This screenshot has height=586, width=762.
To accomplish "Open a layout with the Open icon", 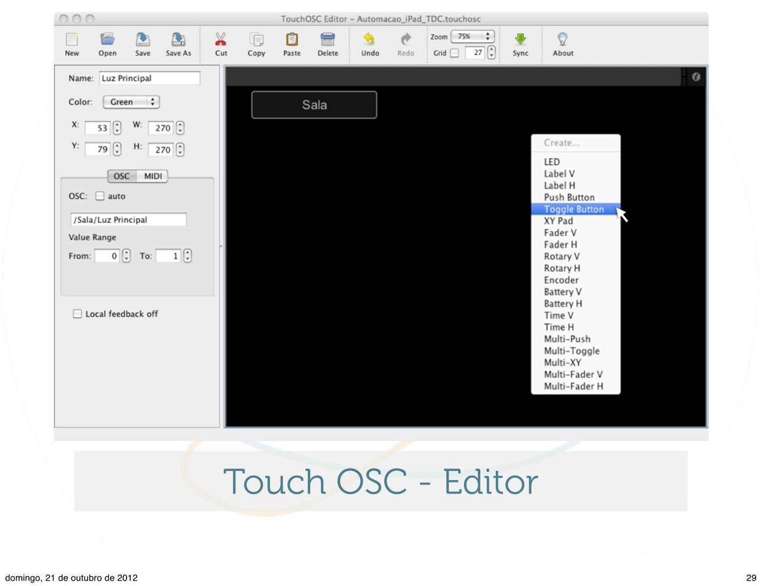I will [107, 40].
